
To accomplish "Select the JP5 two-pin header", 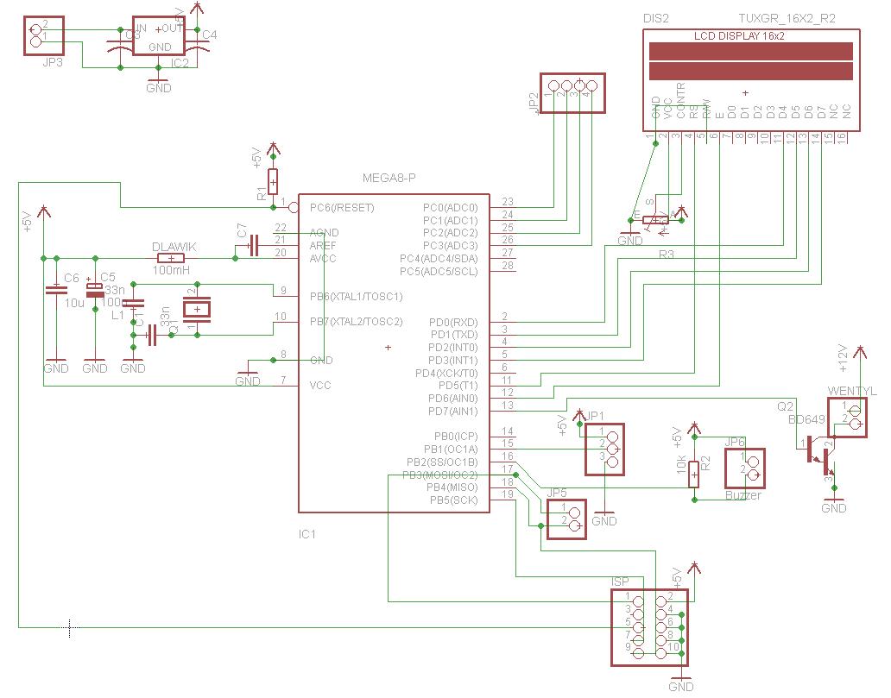I will click(566, 519).
